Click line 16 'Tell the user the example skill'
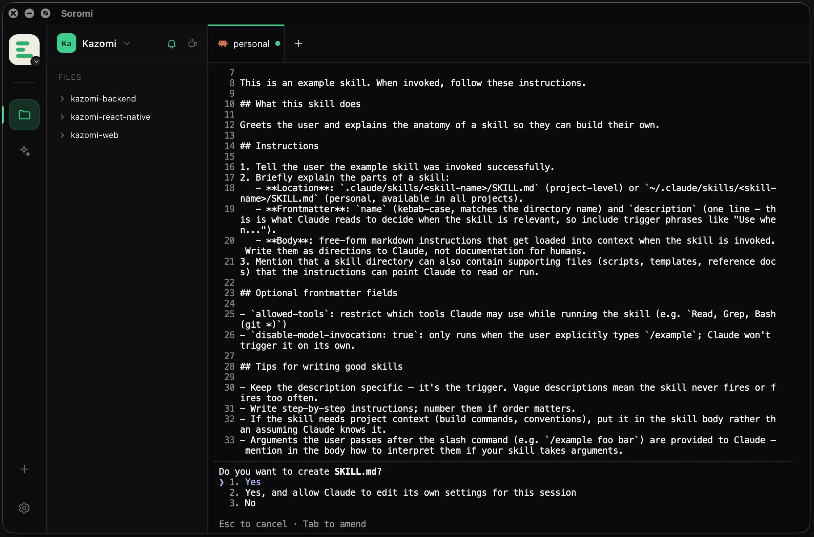Image resolution: width=814 pixels, height=537 pixels. (397, 167)
